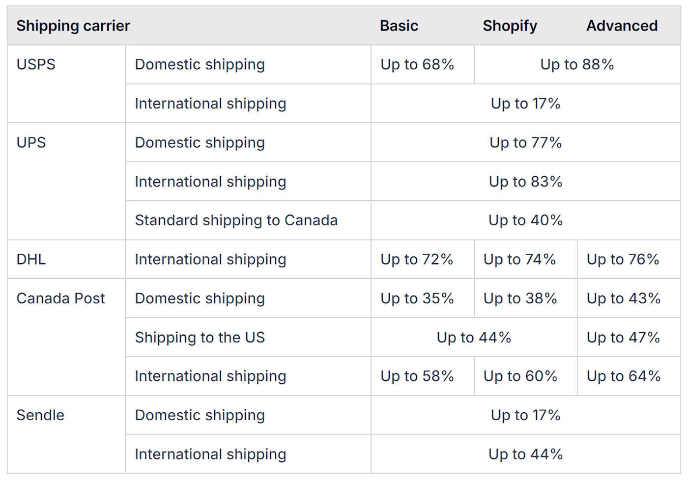Screen dimensions: 688x481
Task: Select the Advanced plan column header
Action: point(622,26)
